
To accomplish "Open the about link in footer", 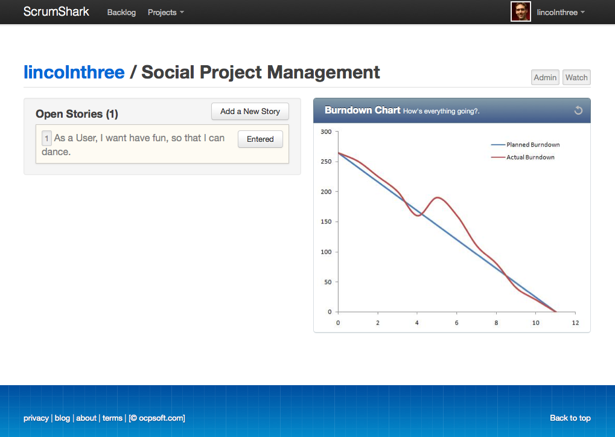I will (86, 418).
